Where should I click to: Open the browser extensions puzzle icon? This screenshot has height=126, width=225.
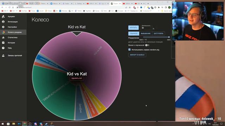tap(159, 7)
